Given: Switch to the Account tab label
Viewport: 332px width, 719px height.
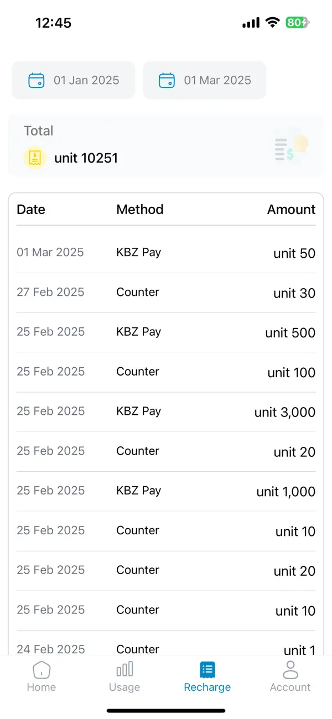Looking at the screenshot, I should [x=290, y=687].
